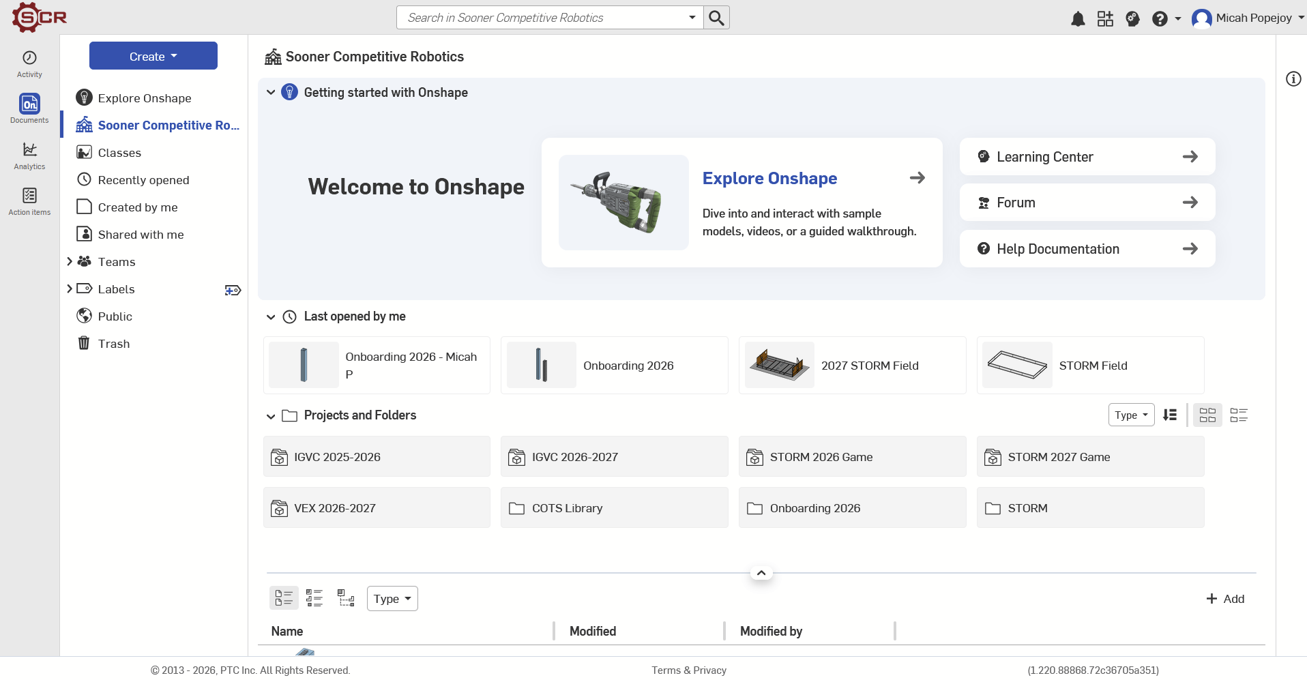The width and height of the screenshot is (1307, 680).
Task: Open the 2027 STORM Field document thumbnail
Action: point(780,365)
